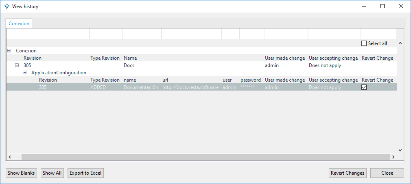
Task: Switch to the Conexion tab
Action: [x=19, y=24]
